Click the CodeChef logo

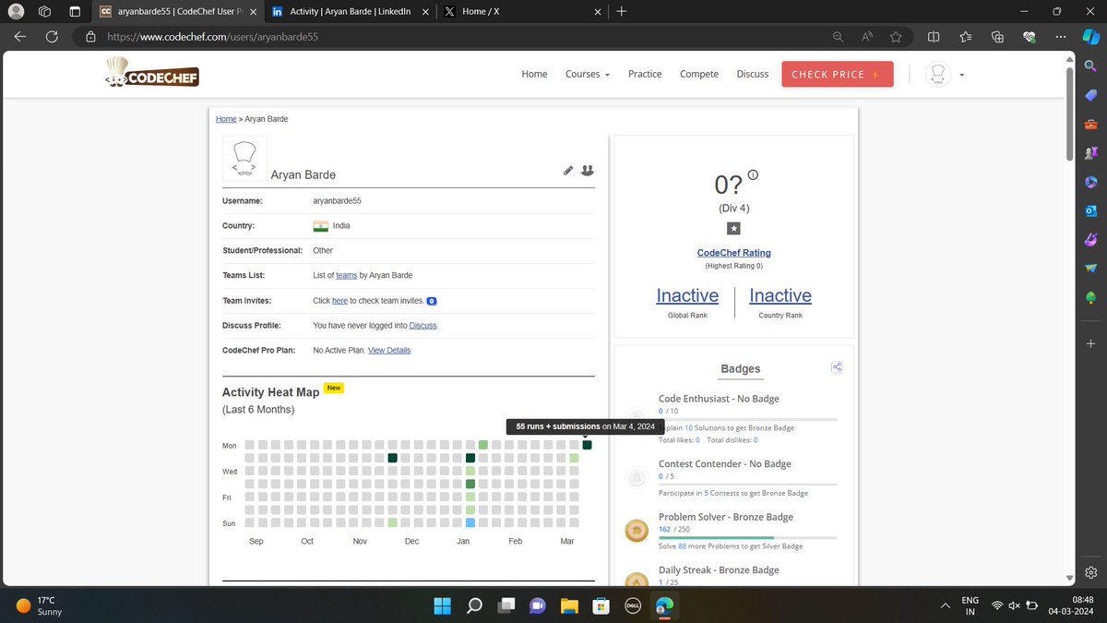(x=152, y=74)
